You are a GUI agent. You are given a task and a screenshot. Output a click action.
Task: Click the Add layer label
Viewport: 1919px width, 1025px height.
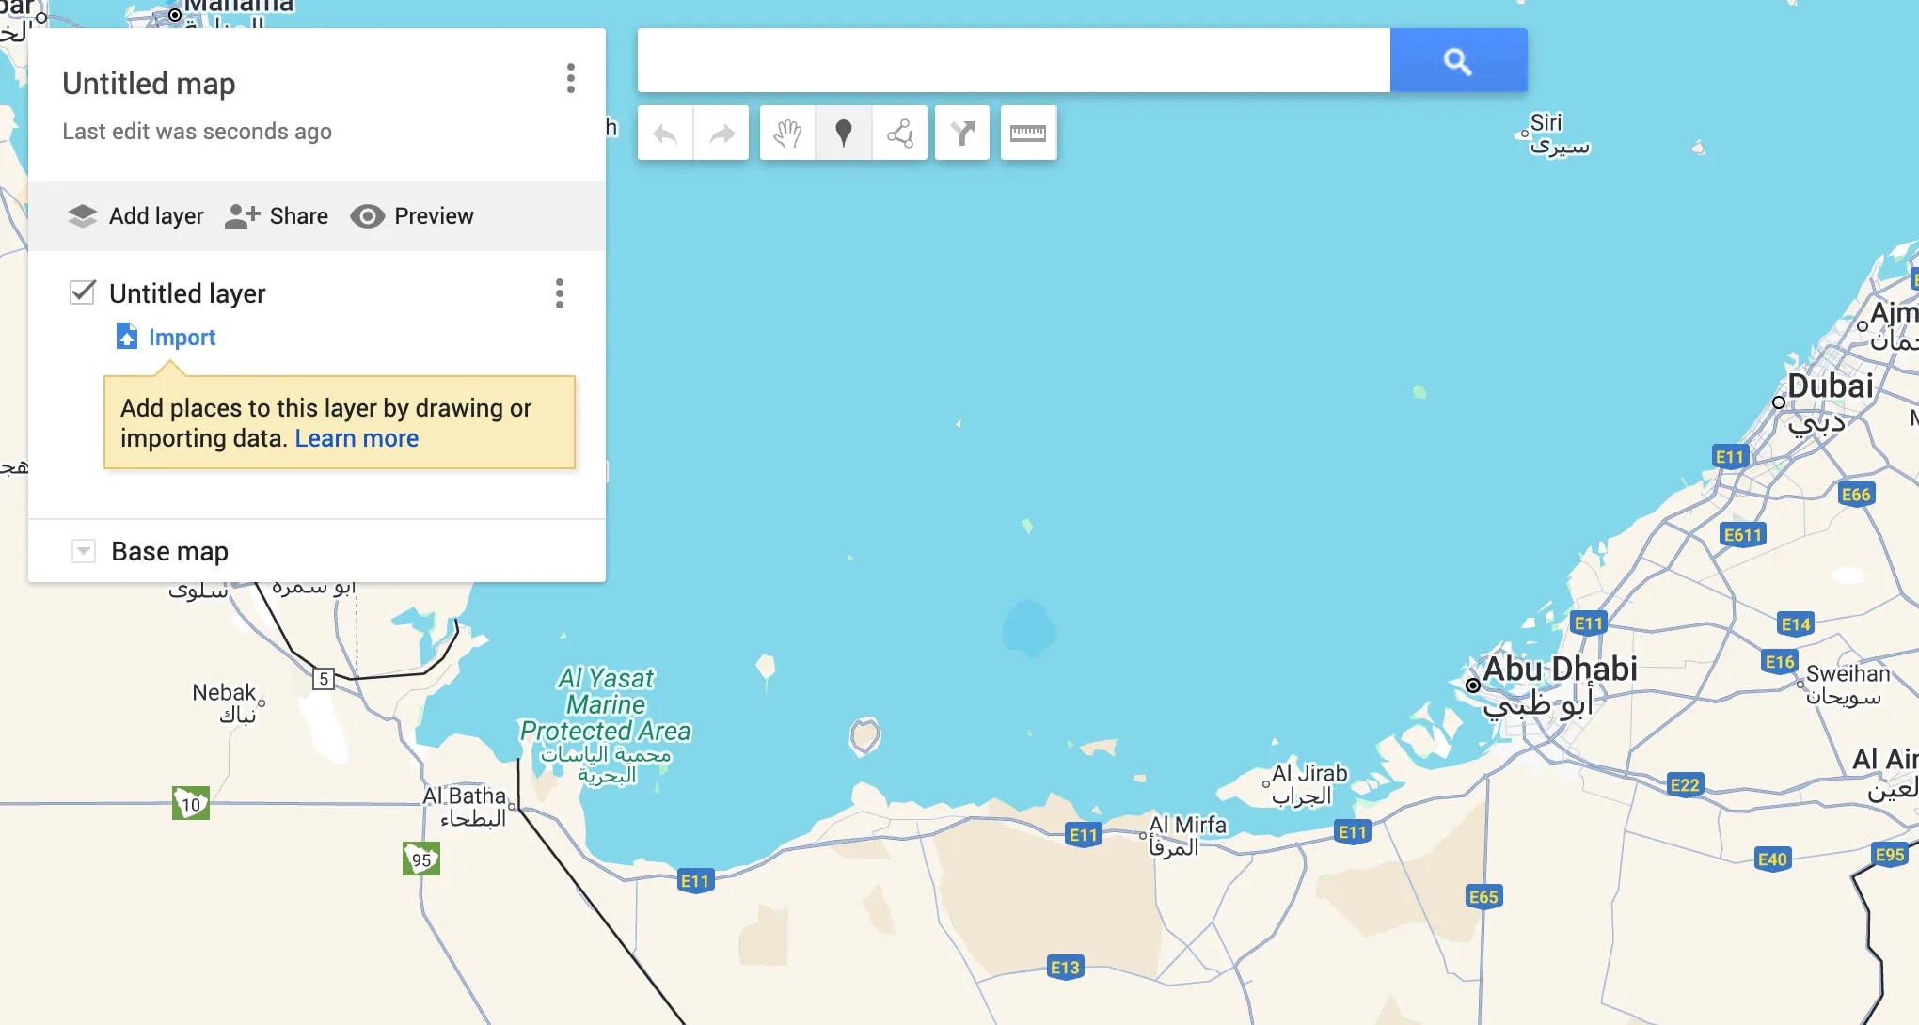coord(156,216)
